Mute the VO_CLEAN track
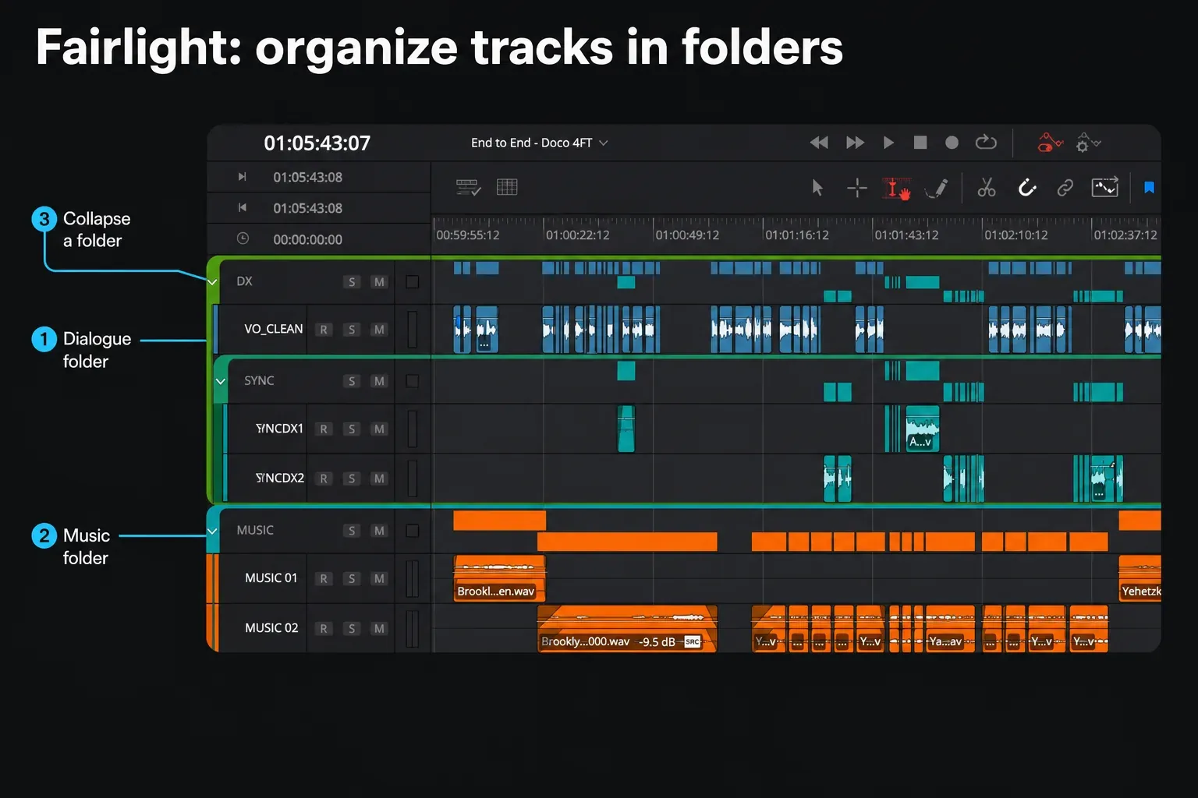 click(x=379, y=330)
